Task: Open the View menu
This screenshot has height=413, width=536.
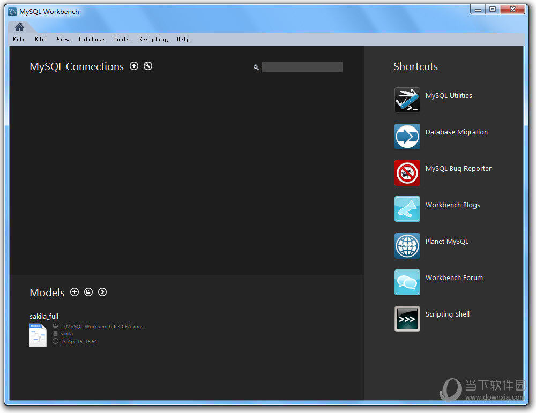Action: [x=63, y=39]
